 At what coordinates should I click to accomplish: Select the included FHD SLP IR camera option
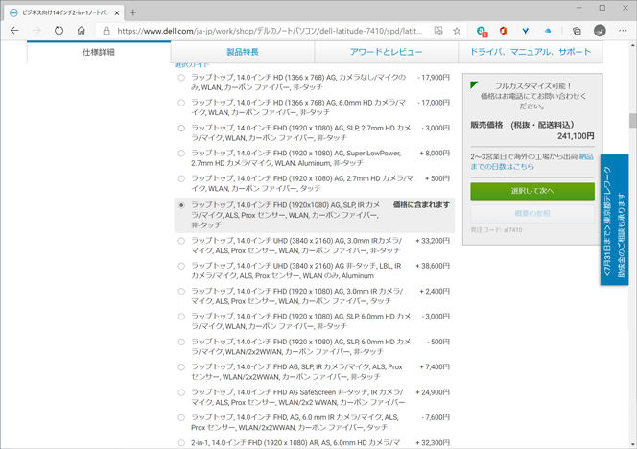click(181, 205)
